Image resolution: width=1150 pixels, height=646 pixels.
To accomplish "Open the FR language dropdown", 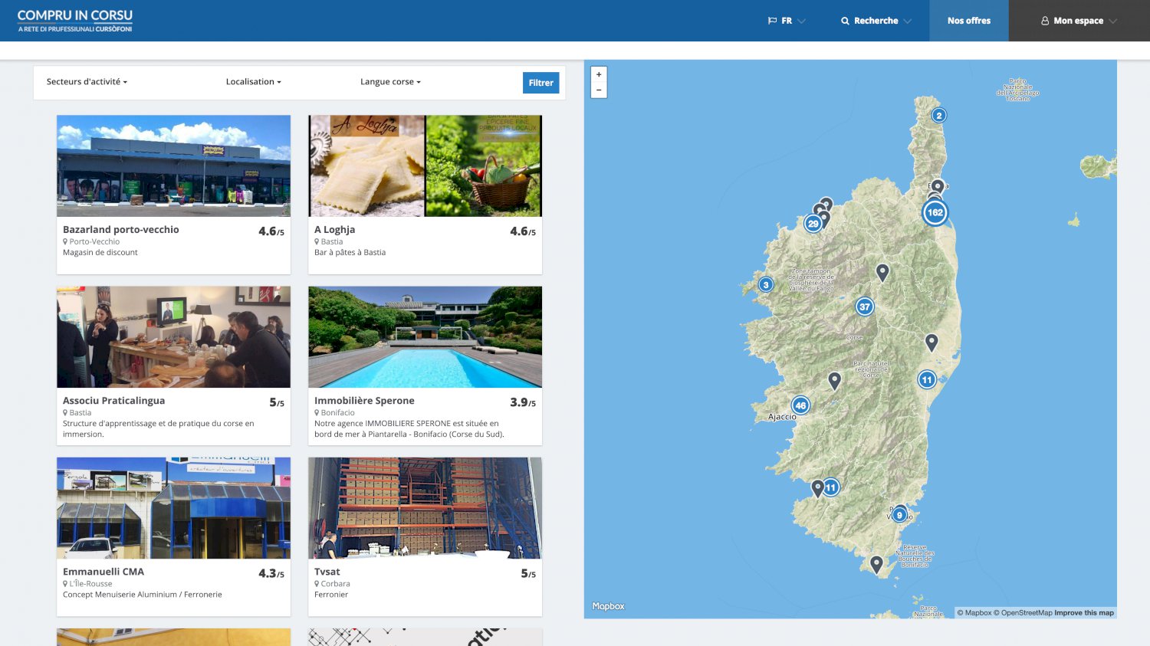I will (787, 21).
